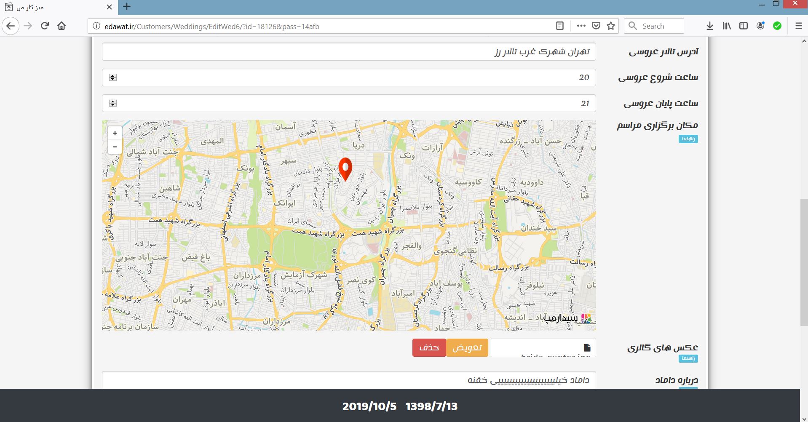Click the 1398/7/13 date in footer
The height and width of the screenshot is (422, 808).
(x=431, y=406)
